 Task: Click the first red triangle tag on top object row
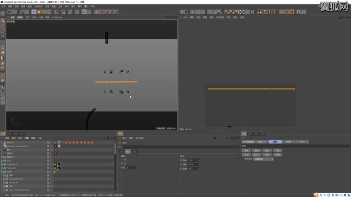point(66,142)
